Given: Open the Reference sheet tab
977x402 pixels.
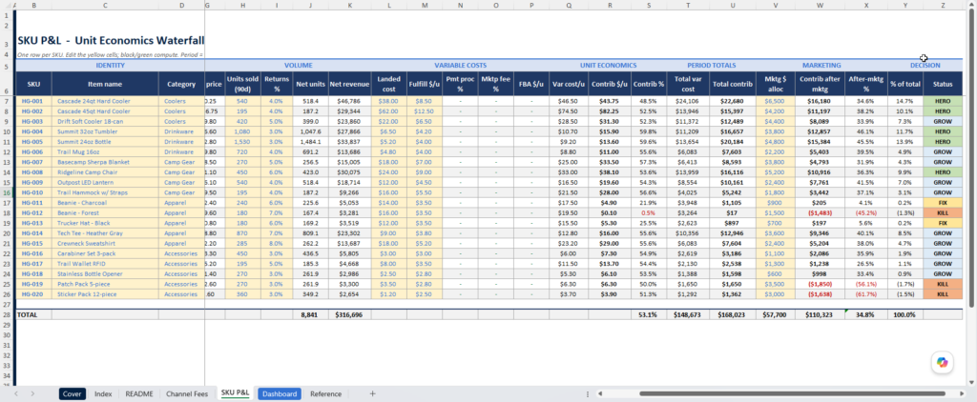Looking at the screenshot, I should (326, 394).
